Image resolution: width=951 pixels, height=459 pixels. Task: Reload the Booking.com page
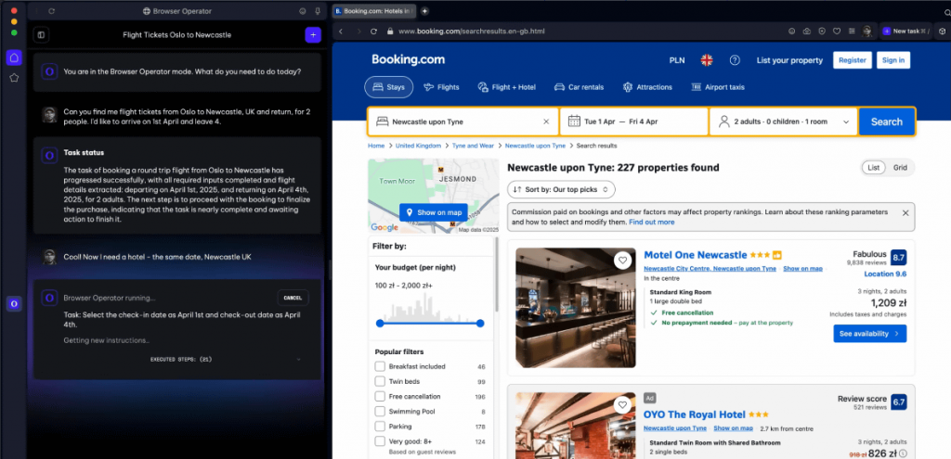pyautogui.click(x=373, y=31)
